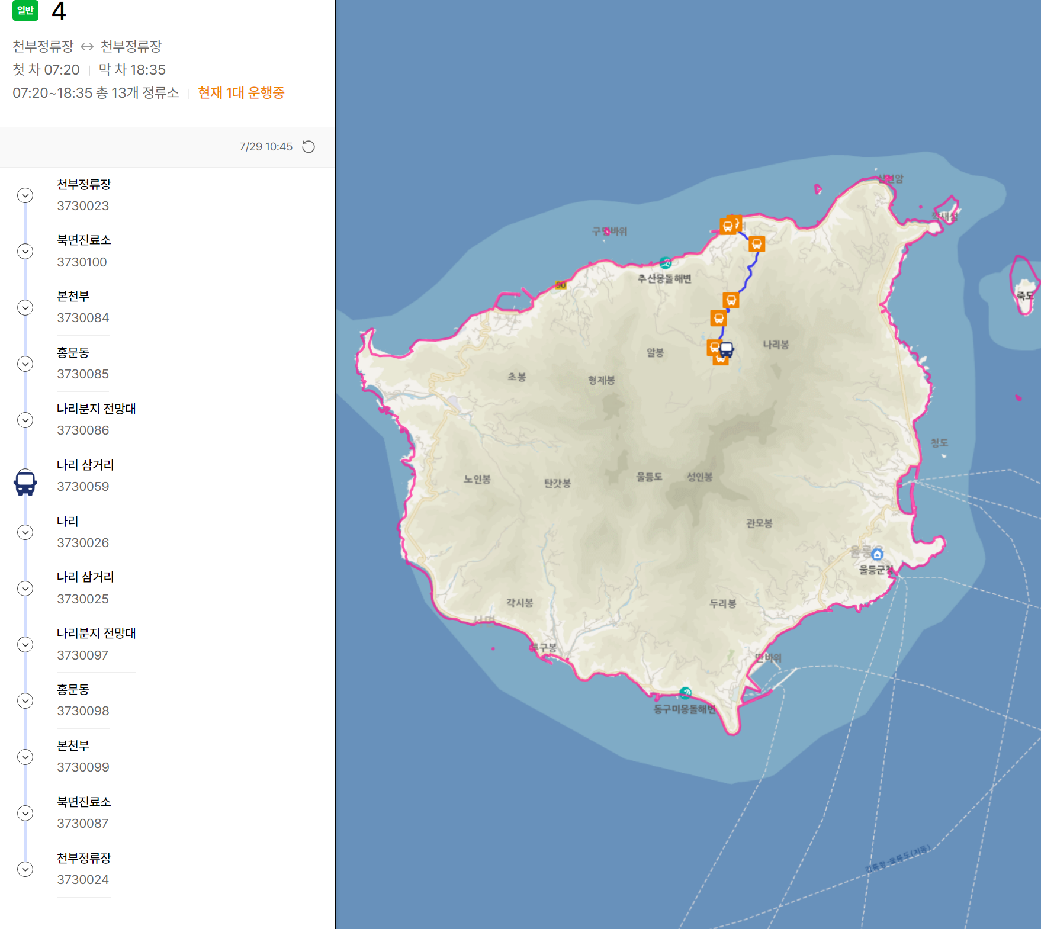The height and width of the screenshot is (929, 1041).
Task: Click stop ID 3730086
Action: 83,430
